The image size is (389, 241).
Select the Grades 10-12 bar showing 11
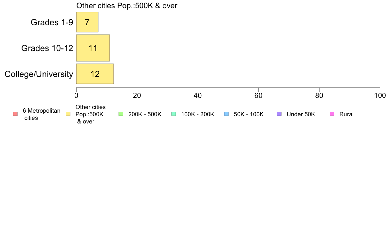93,48
